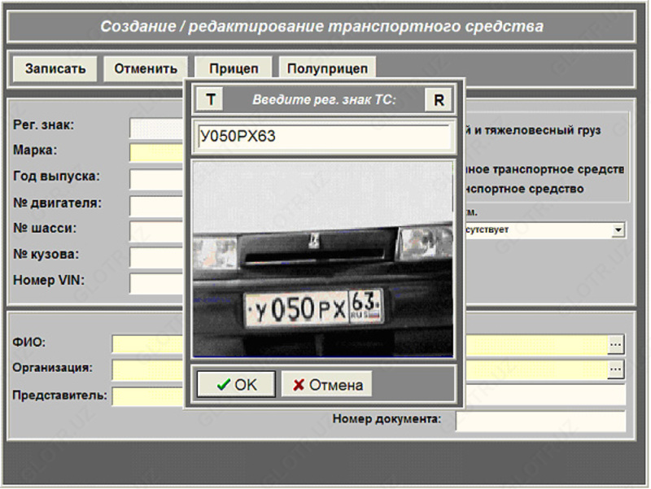Click the registration plate text field У050РХ63

coord(323,136)
